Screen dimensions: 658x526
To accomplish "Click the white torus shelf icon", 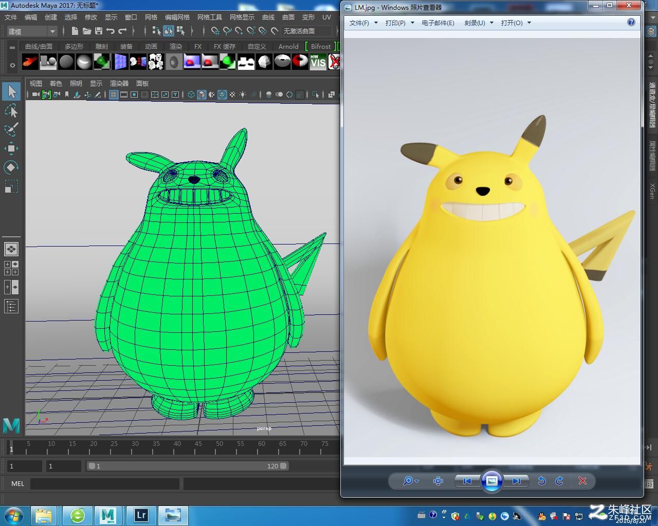I will pos(282,62).
